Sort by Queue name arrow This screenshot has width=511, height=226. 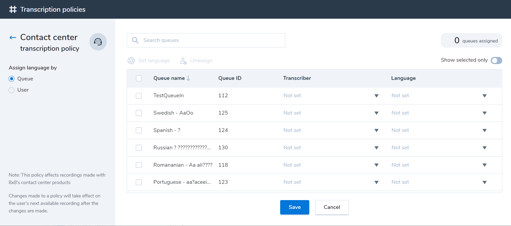click(188, 78)
